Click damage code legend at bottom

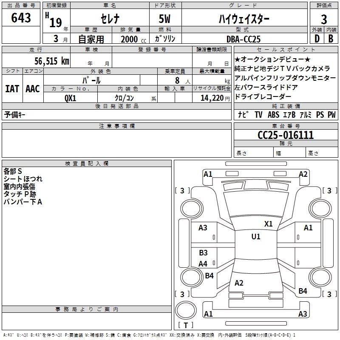[150, 335]
